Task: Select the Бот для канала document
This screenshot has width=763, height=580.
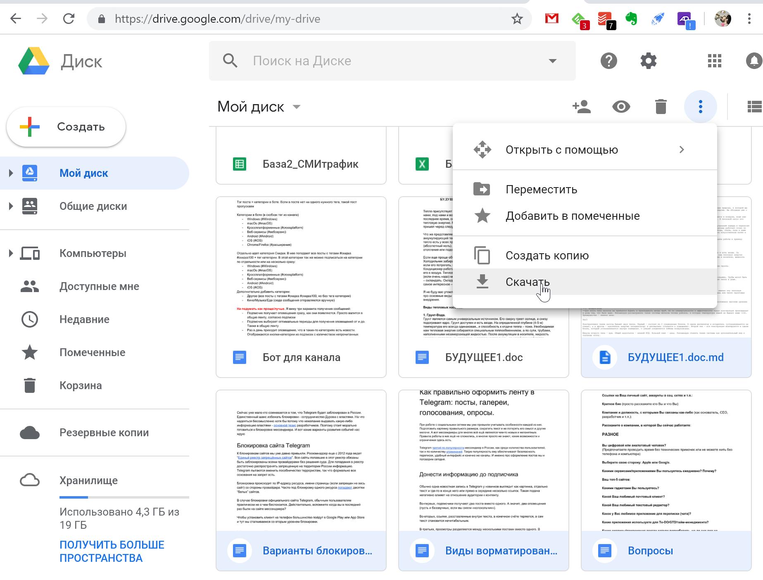Action: pyautogui.click(x=301, y=287)
